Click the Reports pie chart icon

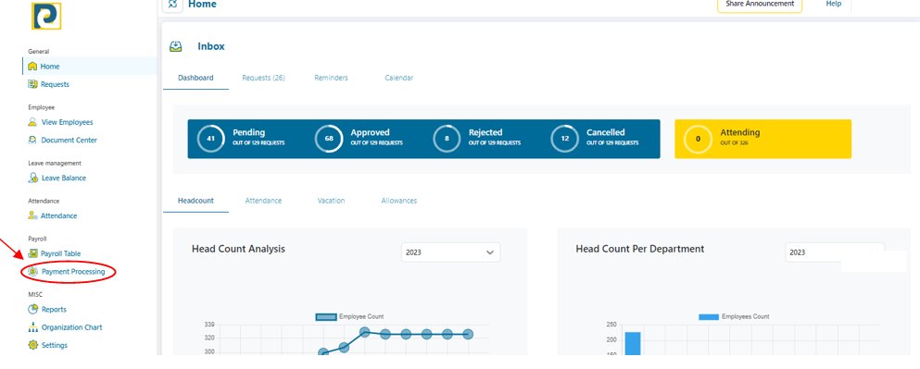point(32,309)
